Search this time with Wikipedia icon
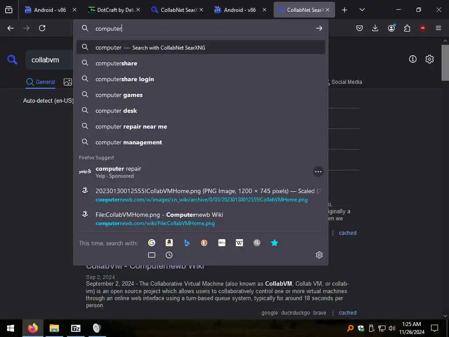 click(239, 243)
